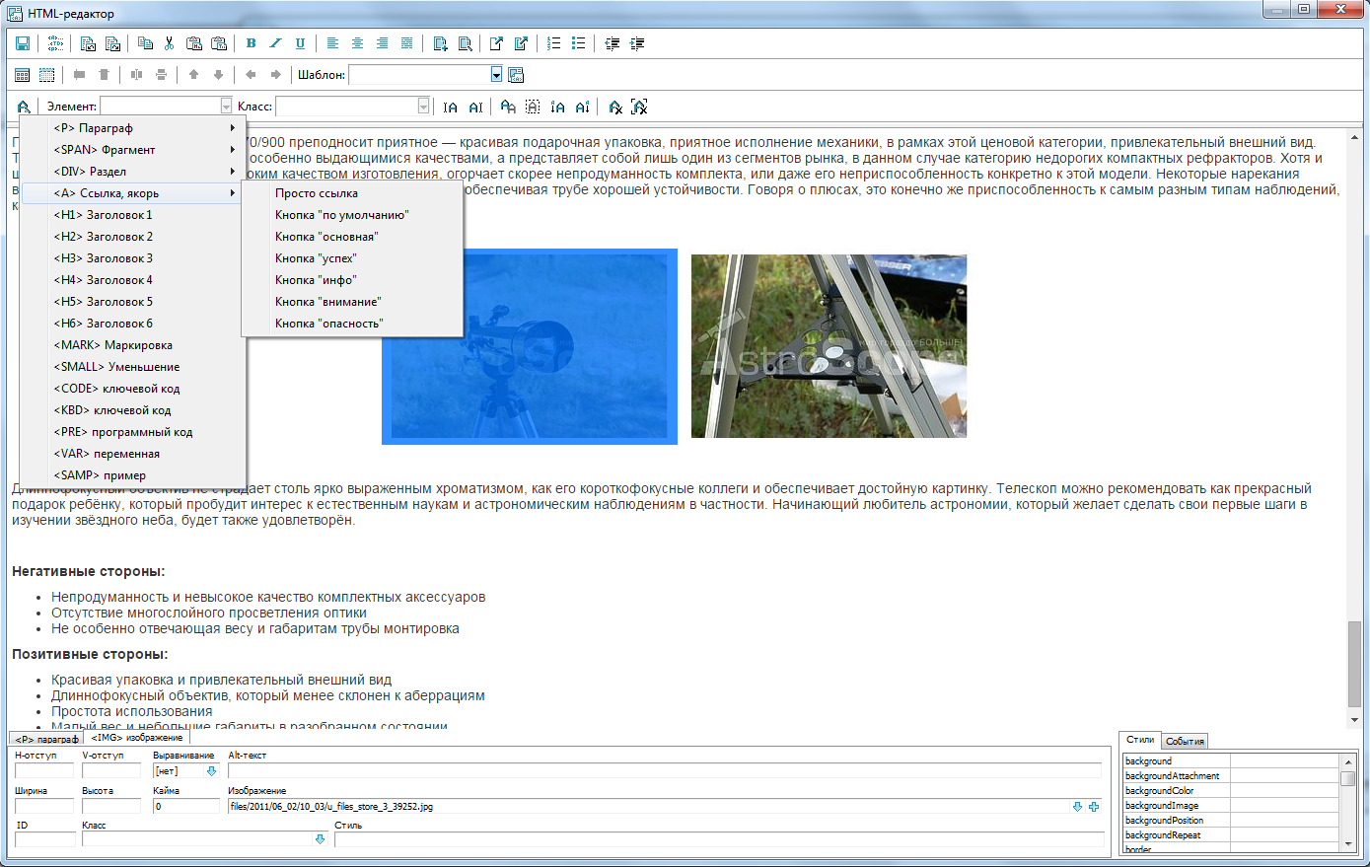Choose Кнопка "внимание"
Screen dimensions: 1370x867
353,302
